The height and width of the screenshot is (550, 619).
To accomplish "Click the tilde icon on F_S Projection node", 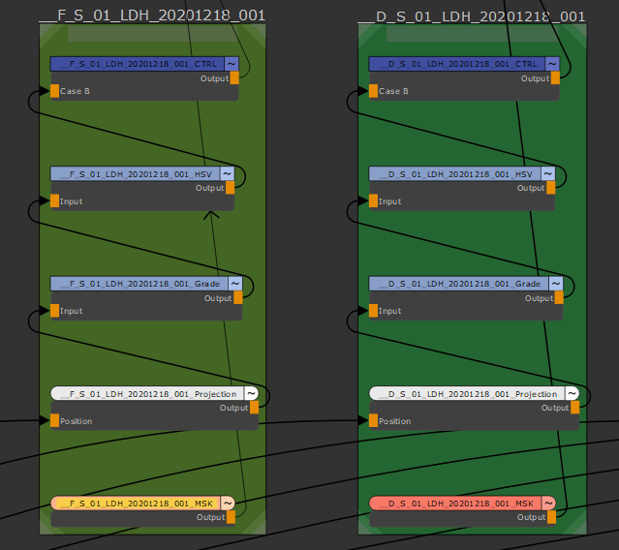I will pyautogui.click(x=251, y=393).
